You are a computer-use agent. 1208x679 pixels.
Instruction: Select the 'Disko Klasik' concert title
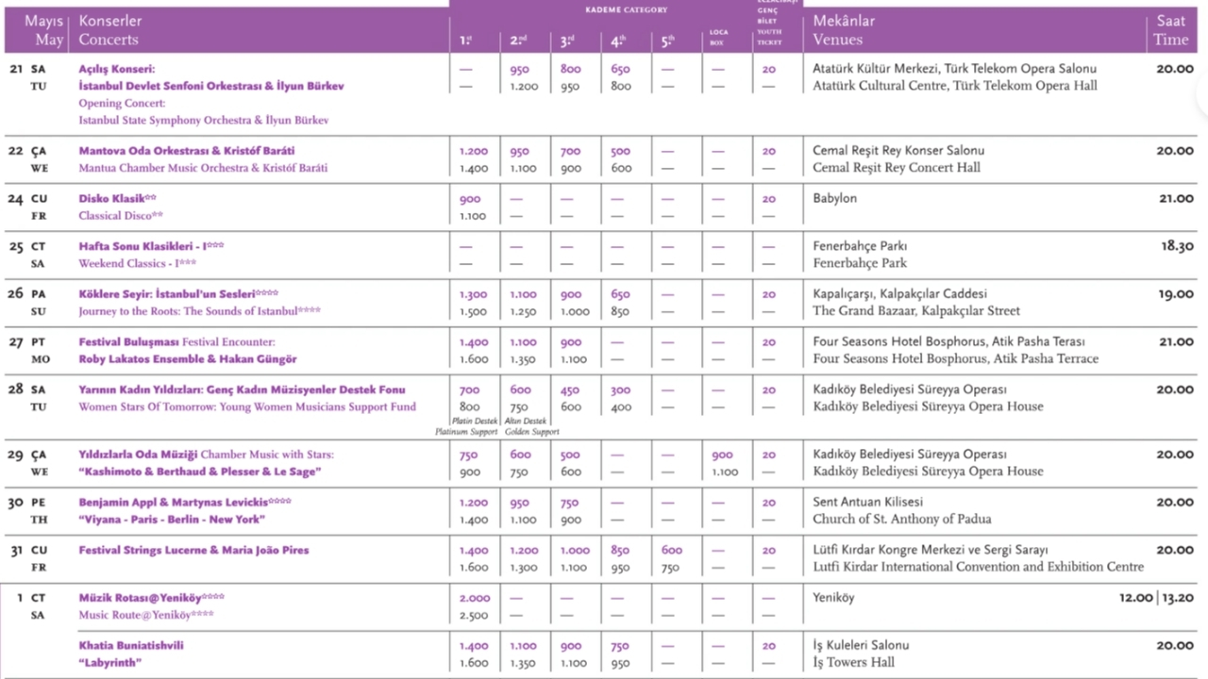coord(117,199)
